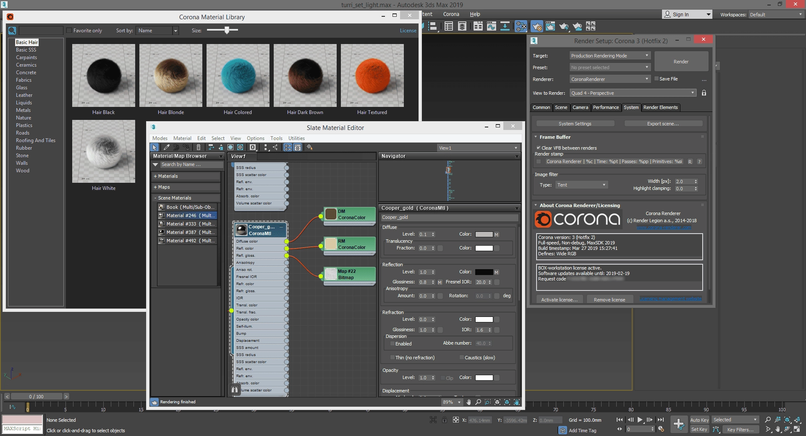This screenshot has height=436, width=806.
Task: Open Sort by Name dropdown
Action: point(157,31)
